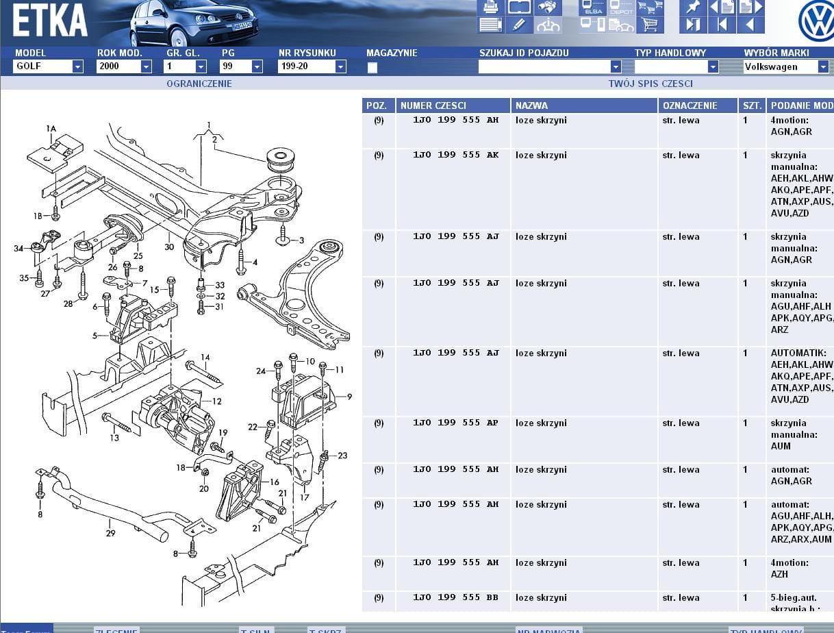
Task: Click callout 34 in the diagram
Action: pyautogui.click(x=18, y=248)
